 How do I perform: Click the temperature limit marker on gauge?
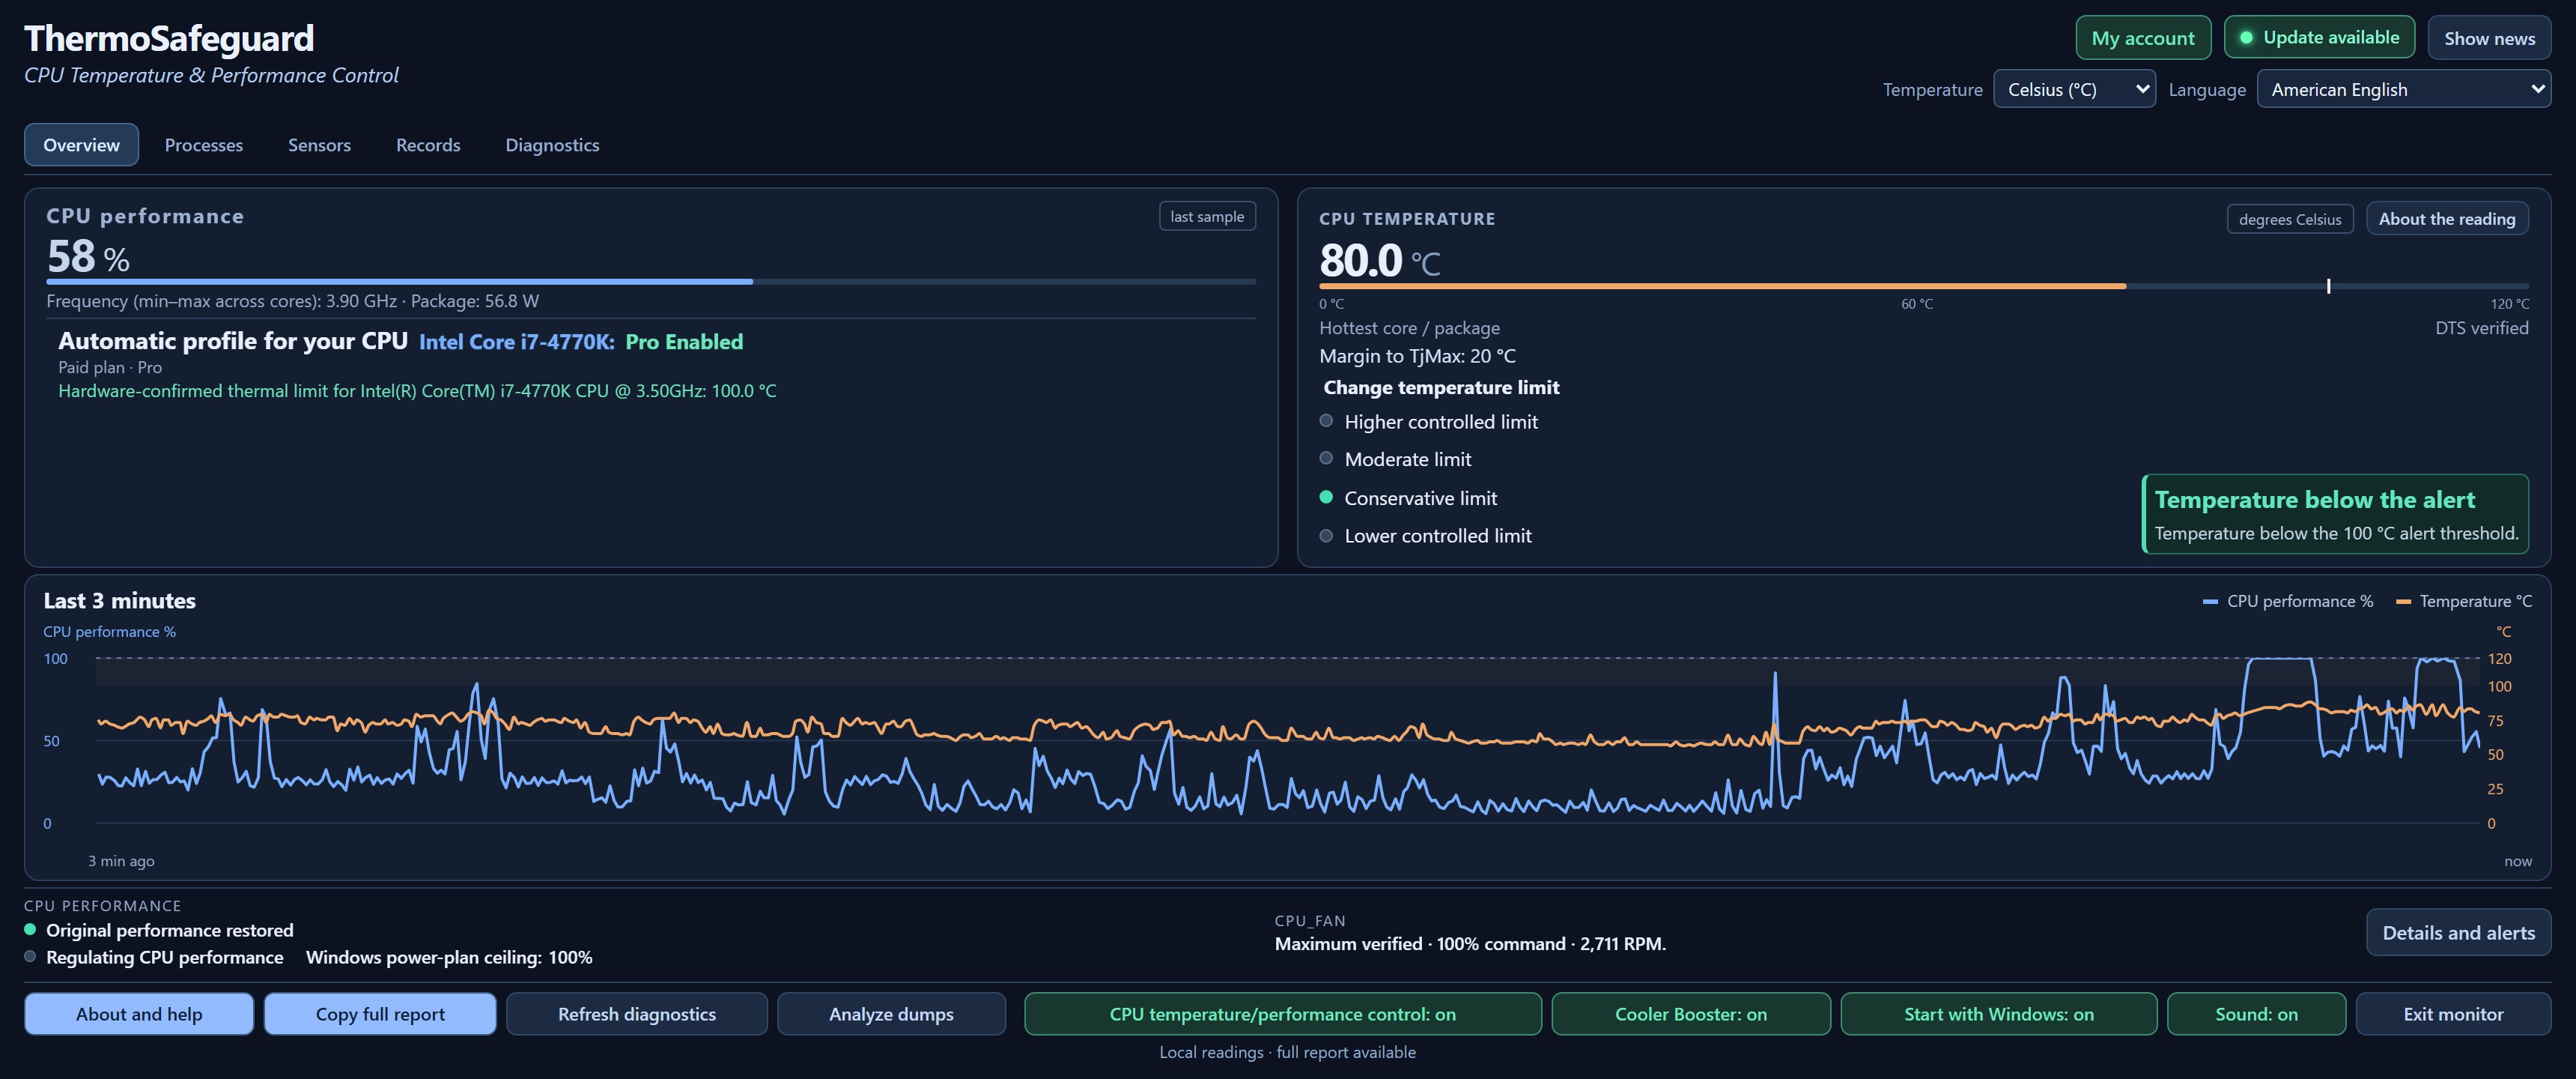(2328, 286)
